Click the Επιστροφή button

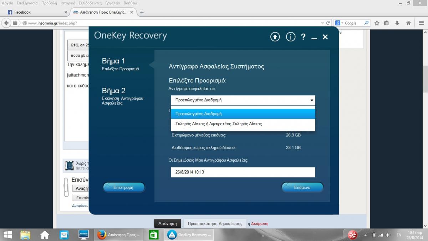click(124, 187)
